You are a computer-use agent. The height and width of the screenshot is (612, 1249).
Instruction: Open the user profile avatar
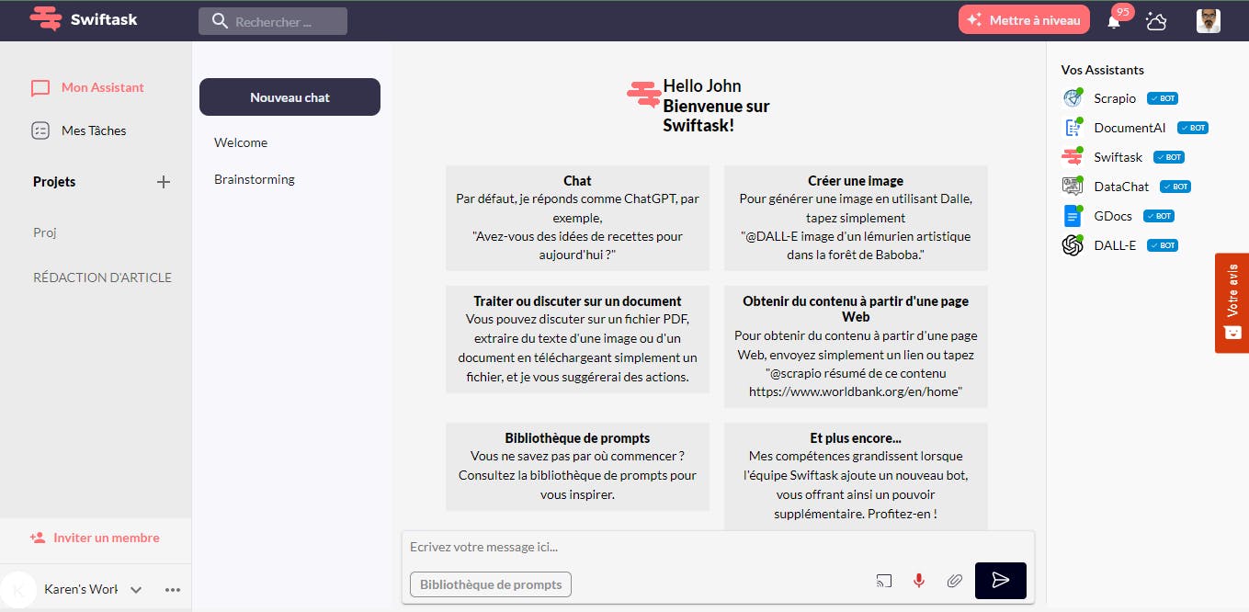point(1209,20)
